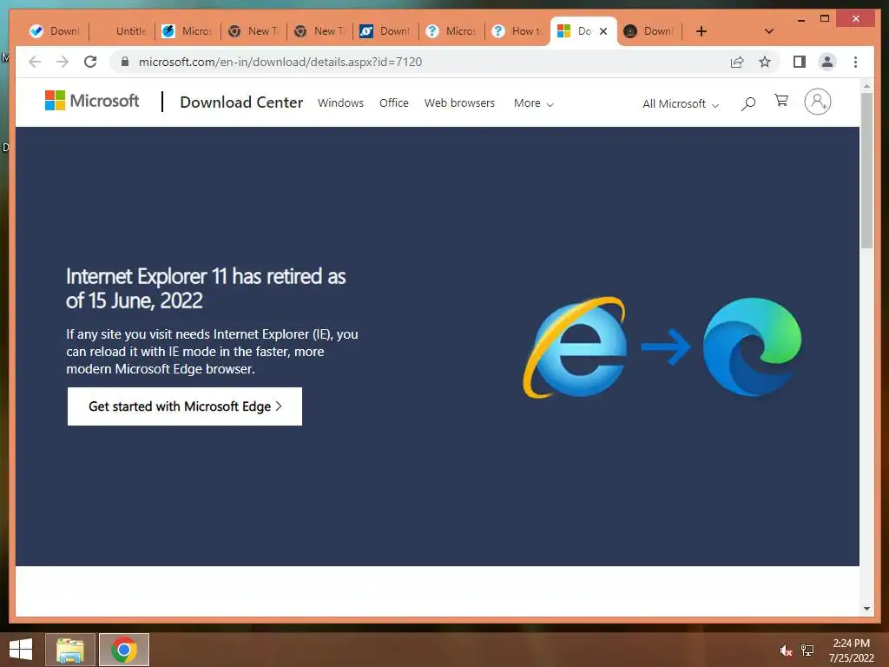Switch to the Untitle tab

pos(122,31)
